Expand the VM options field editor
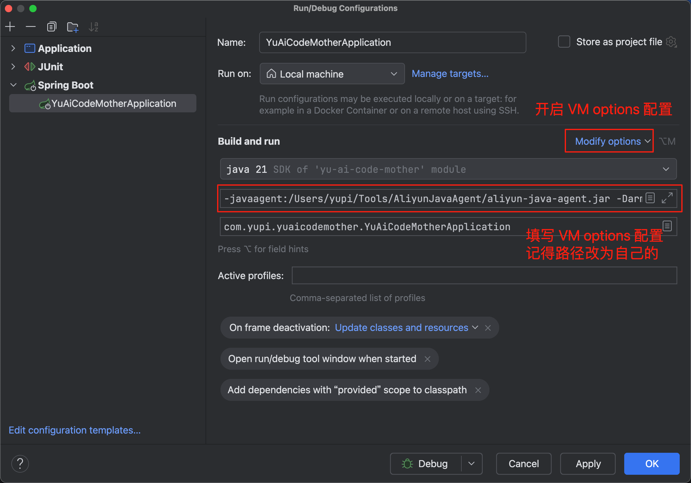This screenshot has height=483, width=691. click(x=667, y=198)
